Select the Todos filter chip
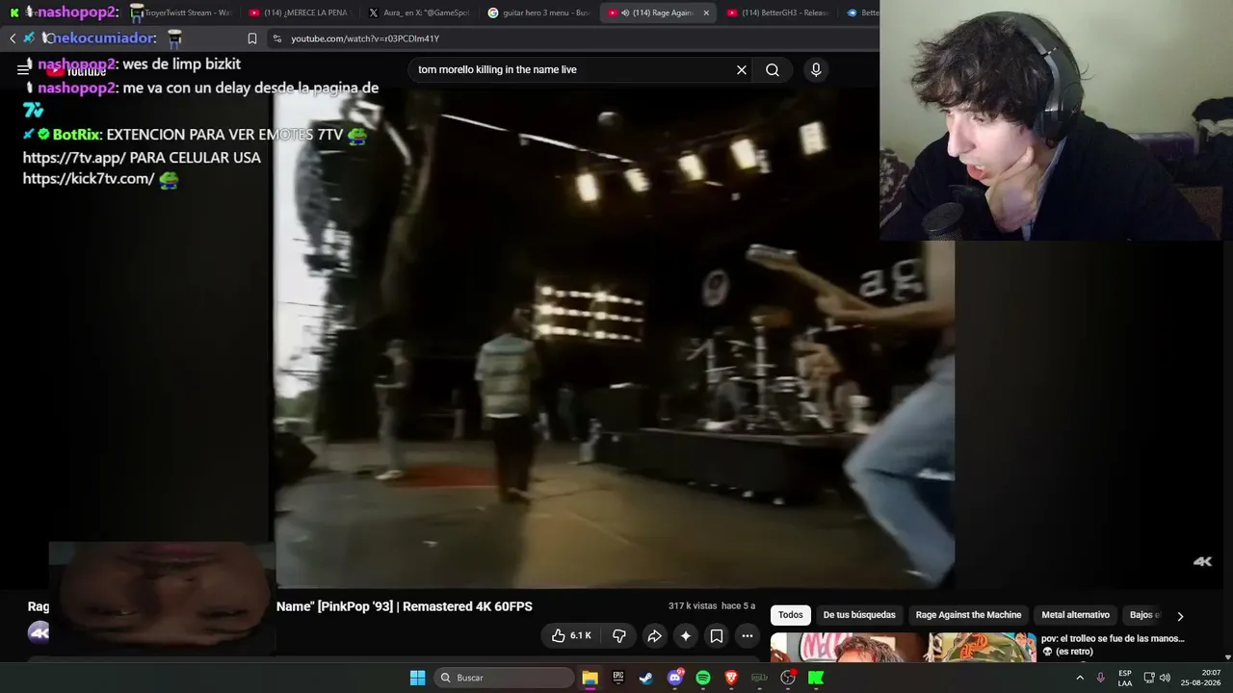 click(790, 615)
